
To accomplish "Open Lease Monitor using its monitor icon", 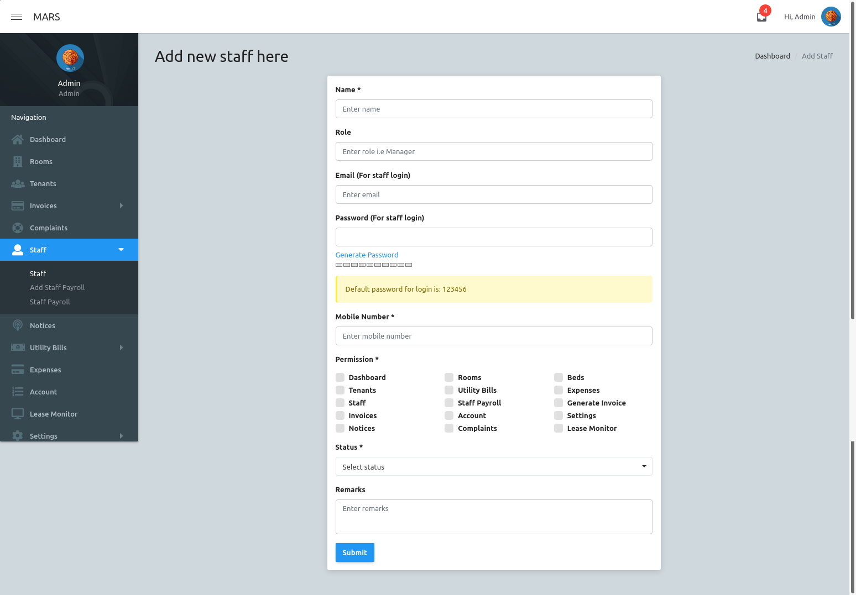I will click(x=17, y=413).
